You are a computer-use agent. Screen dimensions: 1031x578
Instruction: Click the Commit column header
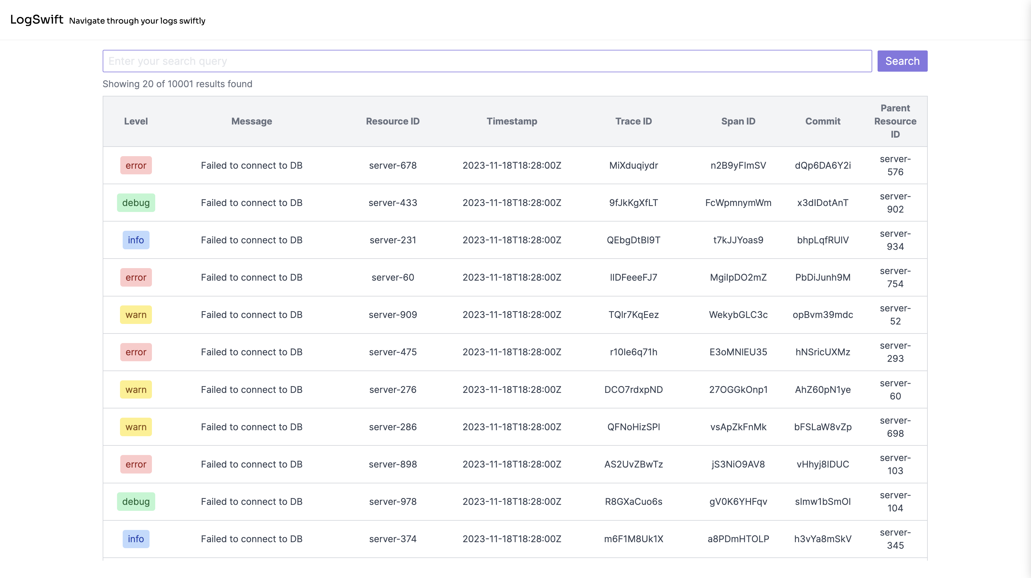pyautogui.click(x=822, y=121)
